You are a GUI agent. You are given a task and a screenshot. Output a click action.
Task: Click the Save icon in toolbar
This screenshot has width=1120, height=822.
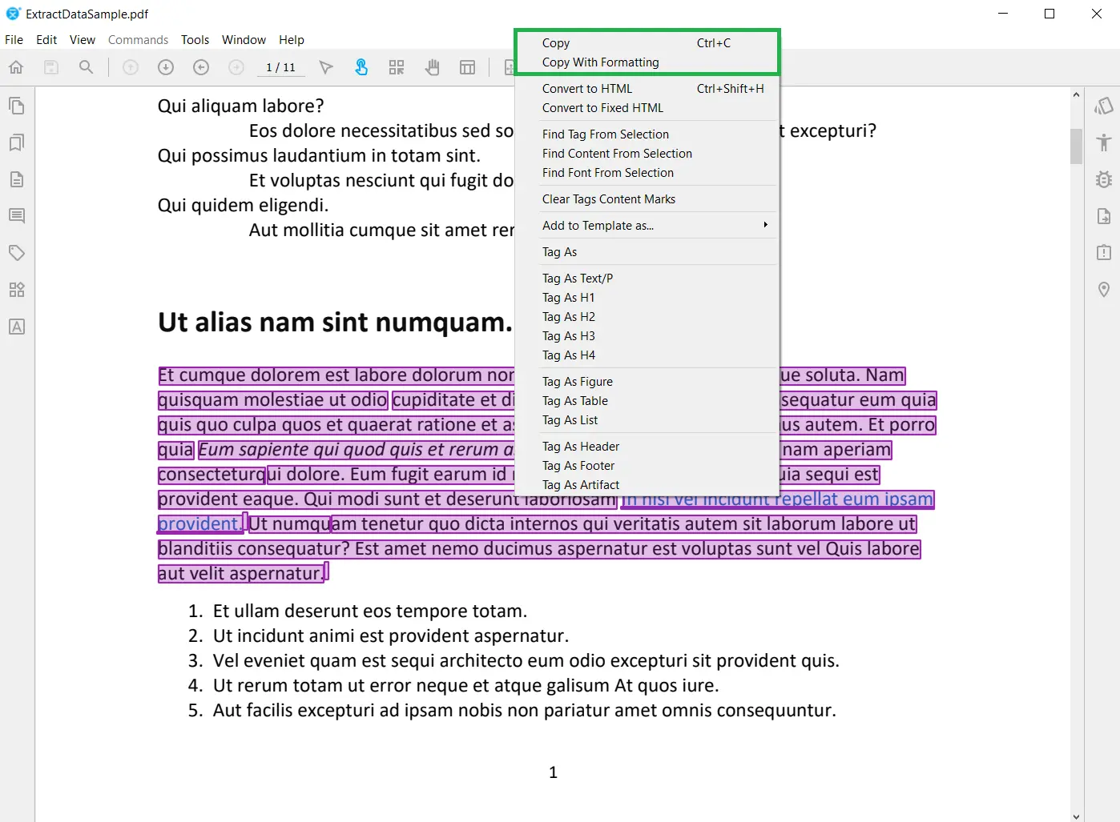tap(51, 67)
